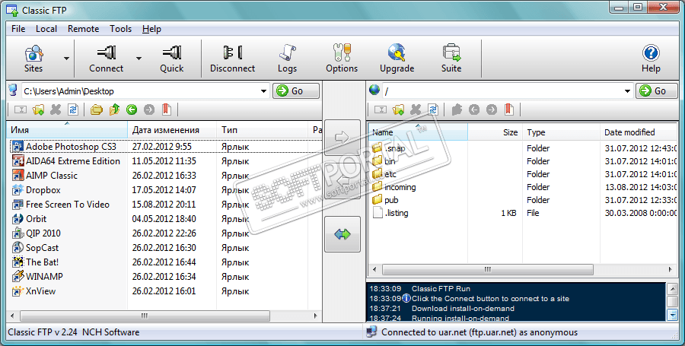Click the Connect toolbar button

(106, 59)
